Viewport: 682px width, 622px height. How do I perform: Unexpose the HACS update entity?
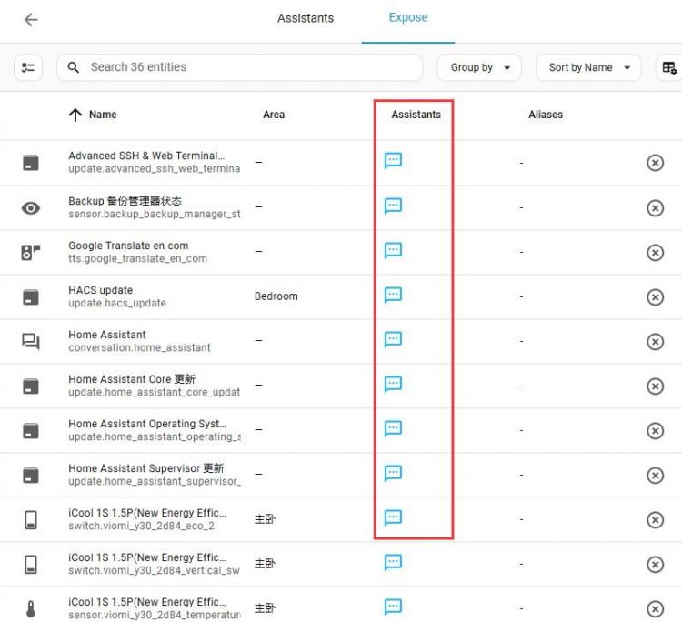tap(655, 296)
